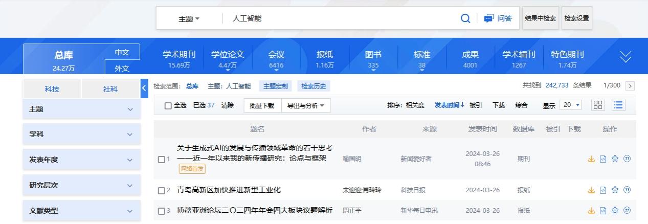Expand more database categories chevron
The width and height of the screenshot is (648, 224).
point(625,57)
